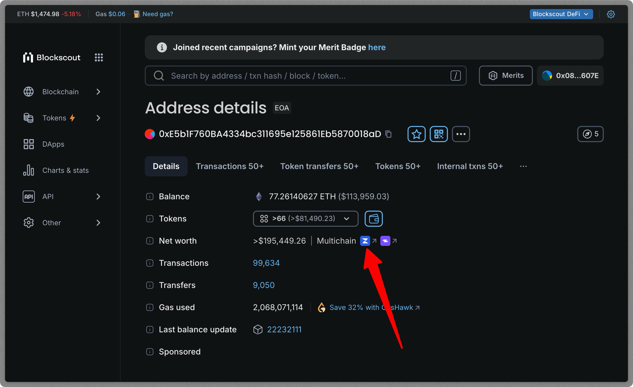The height and width of the screenshot is (387, 633).
Task: Click the Blockscout logo
Action: coord(52,58)
